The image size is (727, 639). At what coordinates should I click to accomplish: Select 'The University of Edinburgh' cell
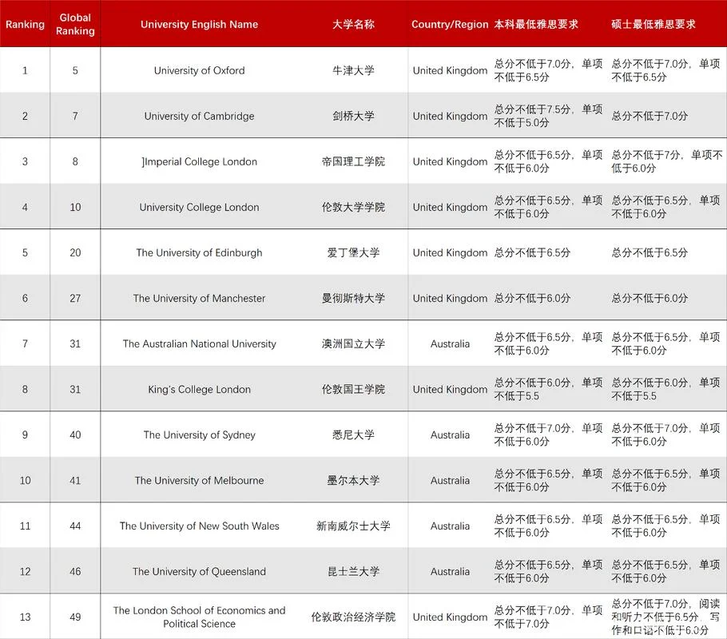200,252
